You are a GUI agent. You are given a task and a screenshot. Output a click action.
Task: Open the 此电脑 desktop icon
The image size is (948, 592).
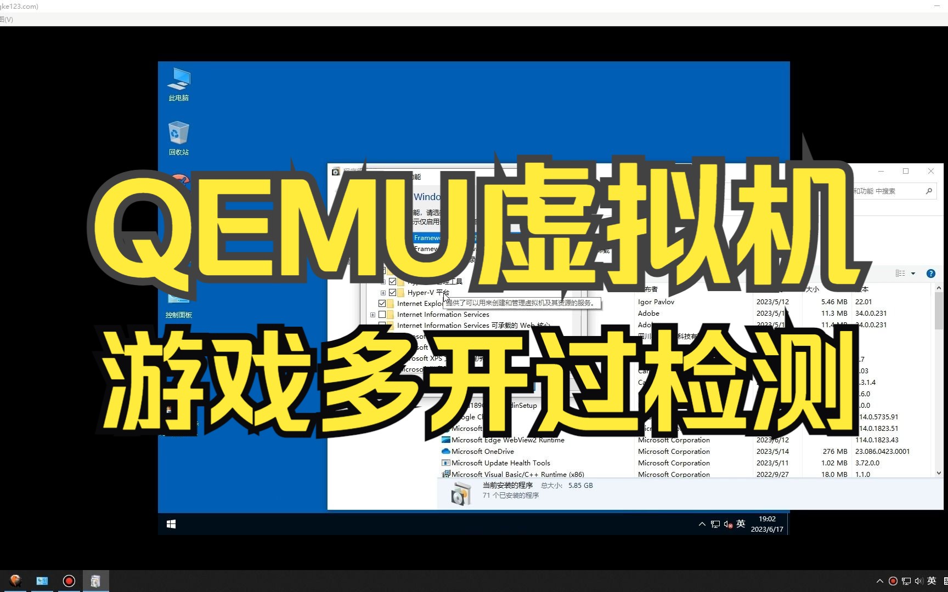click(179, 84)
